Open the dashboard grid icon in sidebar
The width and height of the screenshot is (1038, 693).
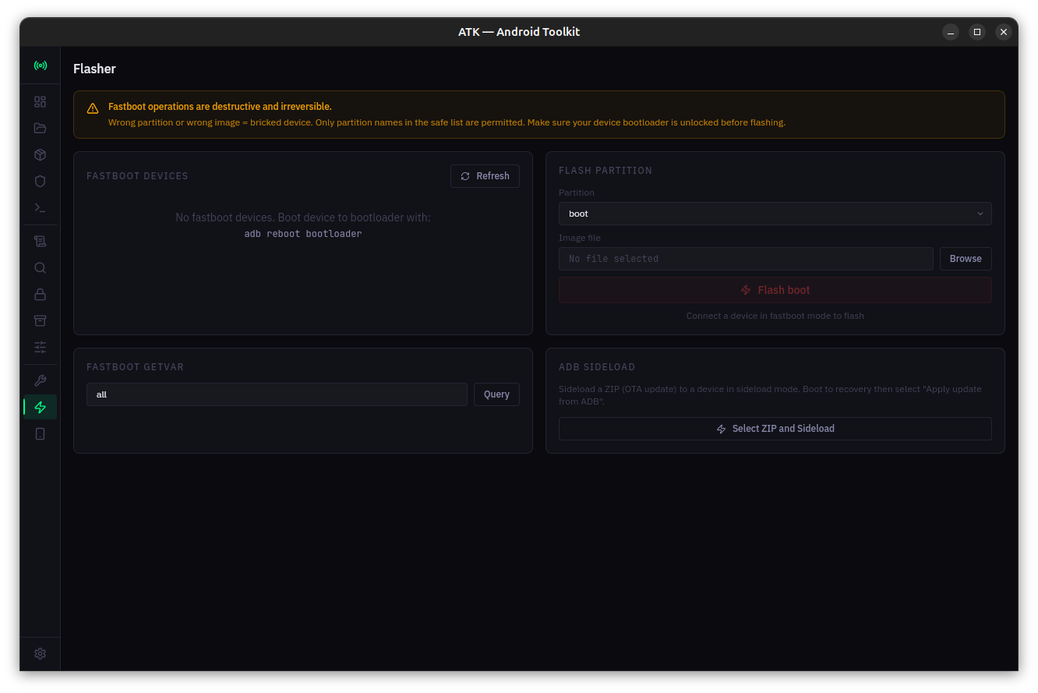[40, 101]
